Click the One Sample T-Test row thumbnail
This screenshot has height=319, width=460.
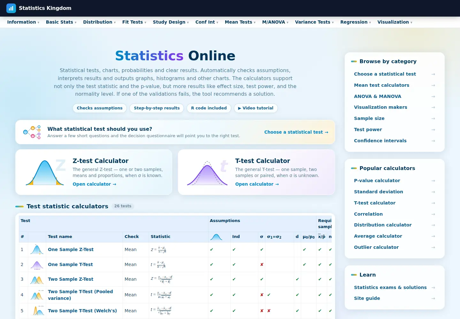click(x=37, y=264)
